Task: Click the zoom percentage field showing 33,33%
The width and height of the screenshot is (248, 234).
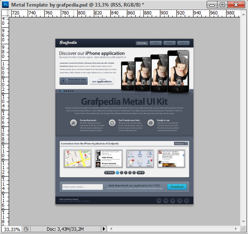Action: 11,229
